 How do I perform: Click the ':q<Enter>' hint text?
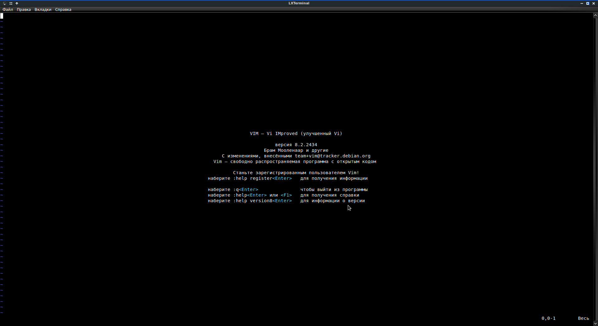[x=246, y=189]
